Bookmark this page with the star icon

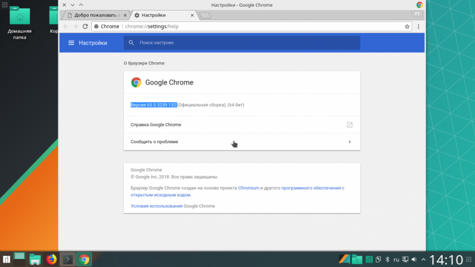coord(407,26)
